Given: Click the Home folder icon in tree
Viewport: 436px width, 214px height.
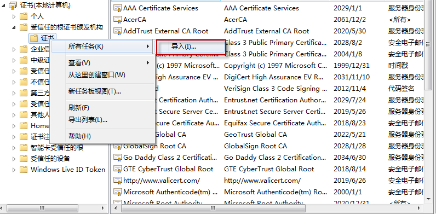Looking at the screenshot, I should (24, 126).
